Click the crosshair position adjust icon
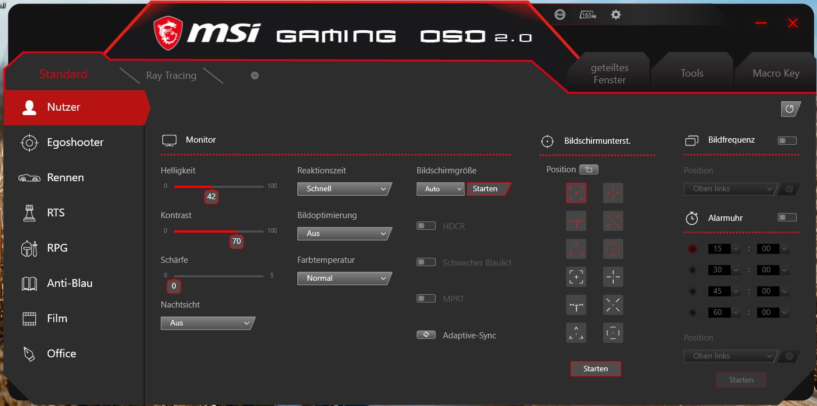 pos(589,169)
